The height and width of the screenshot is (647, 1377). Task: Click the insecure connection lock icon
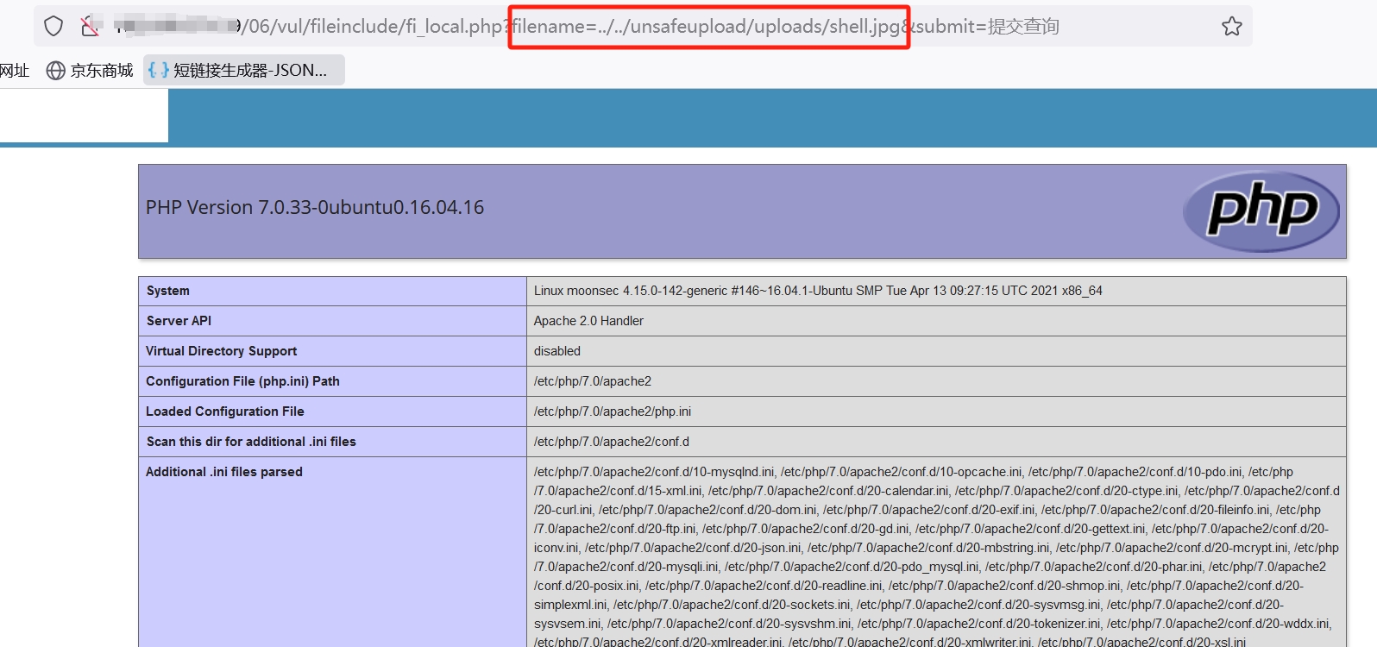coord(90,27)
